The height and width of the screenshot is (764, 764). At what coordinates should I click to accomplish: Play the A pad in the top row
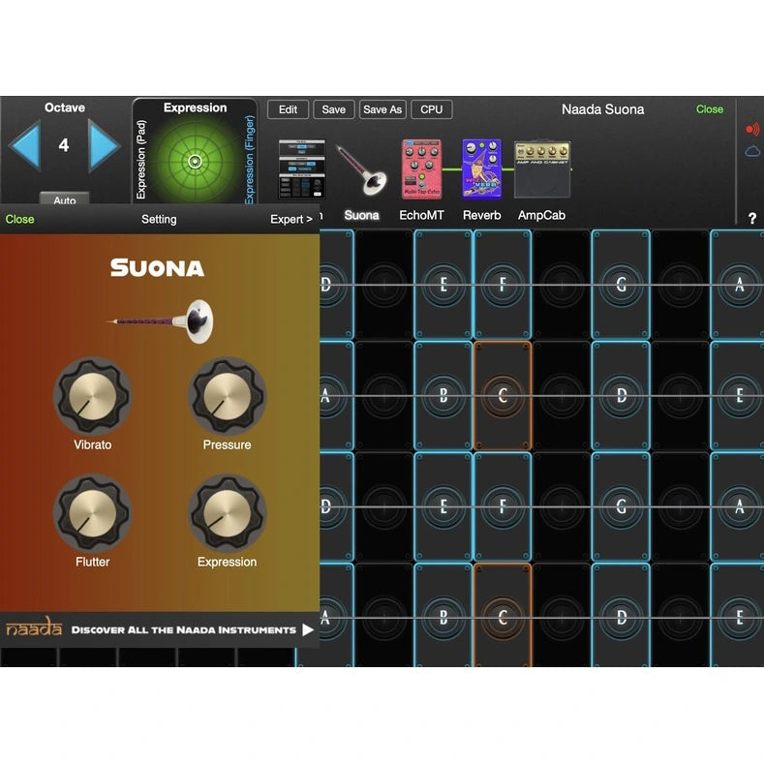click(737, 285)
